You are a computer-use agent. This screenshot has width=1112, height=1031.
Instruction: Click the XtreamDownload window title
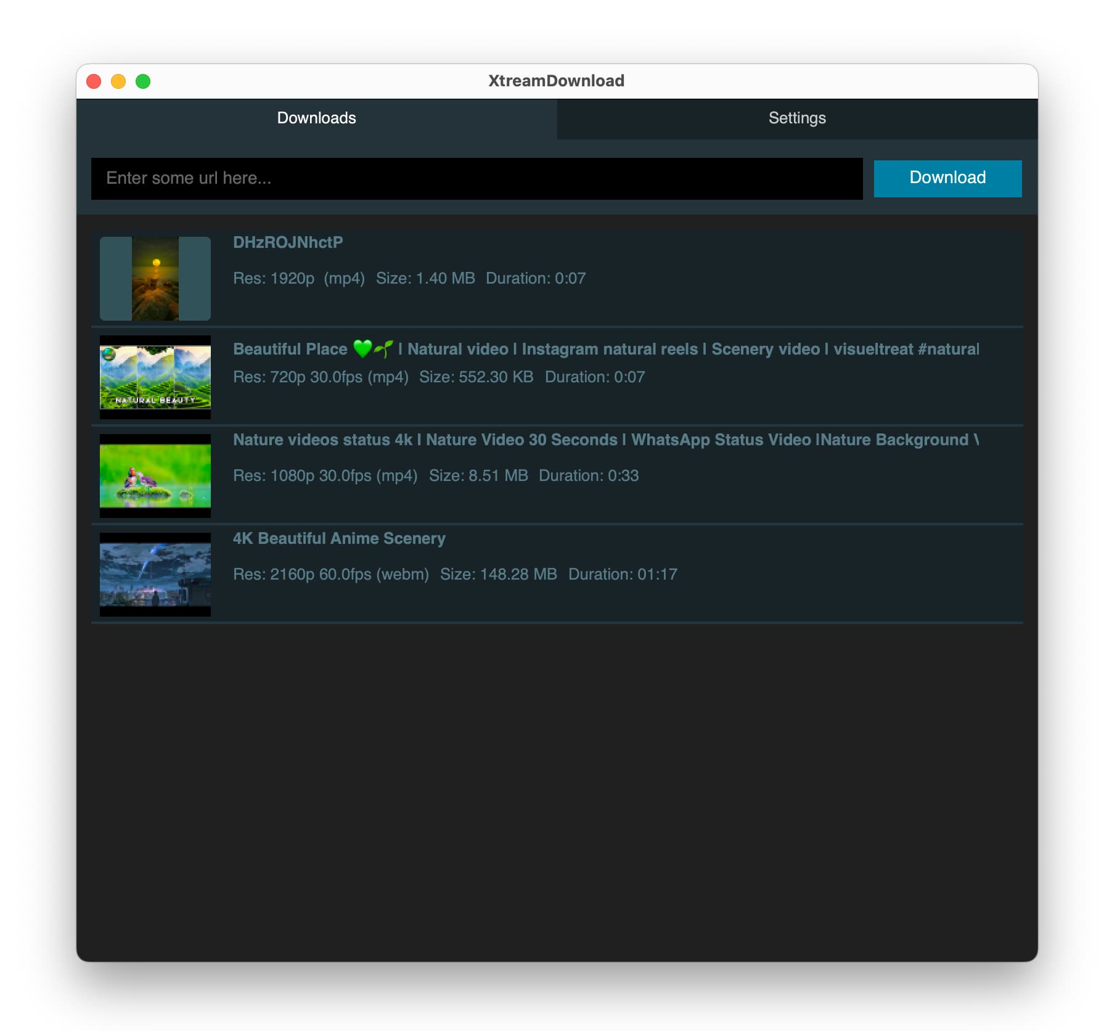coord(556,81)
